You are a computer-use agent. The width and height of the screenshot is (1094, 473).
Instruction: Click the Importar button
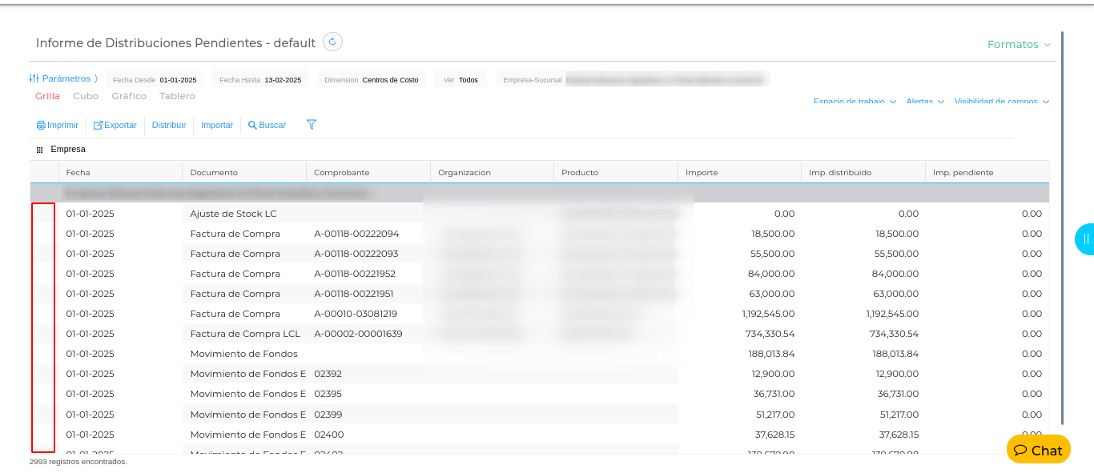click(217, 126)
